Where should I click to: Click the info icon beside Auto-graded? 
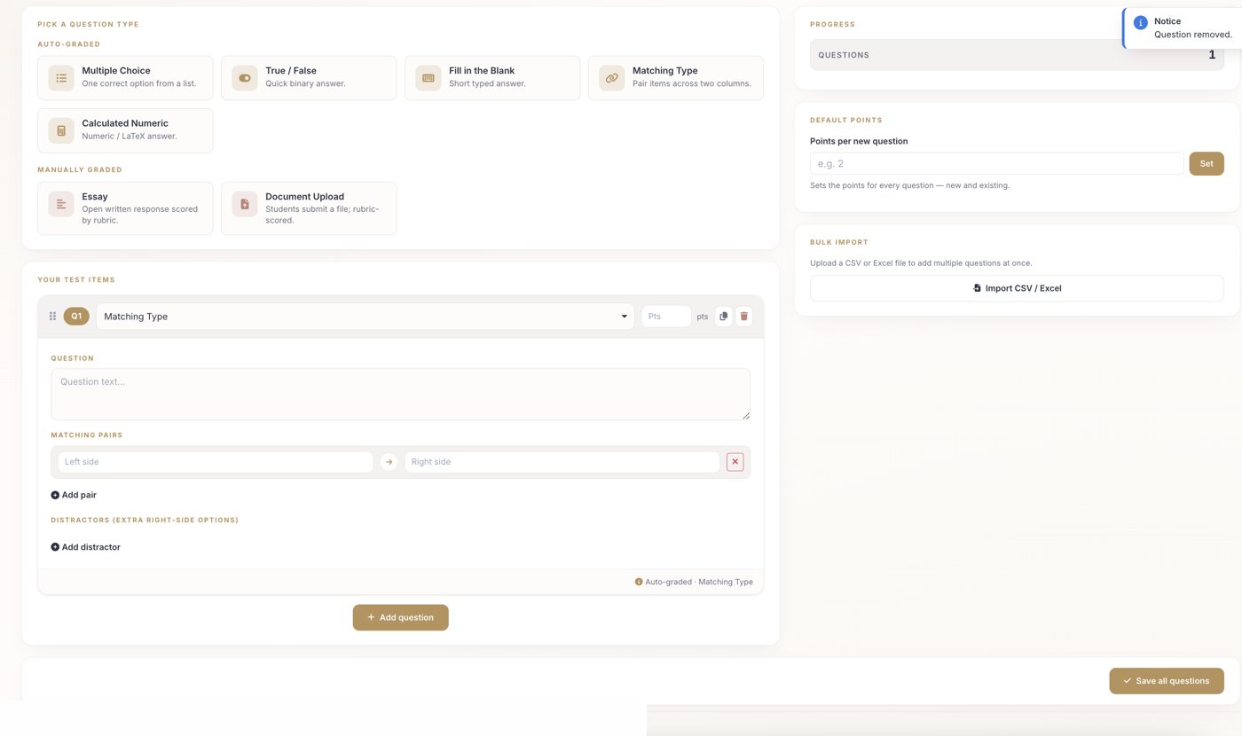[639, 582]
